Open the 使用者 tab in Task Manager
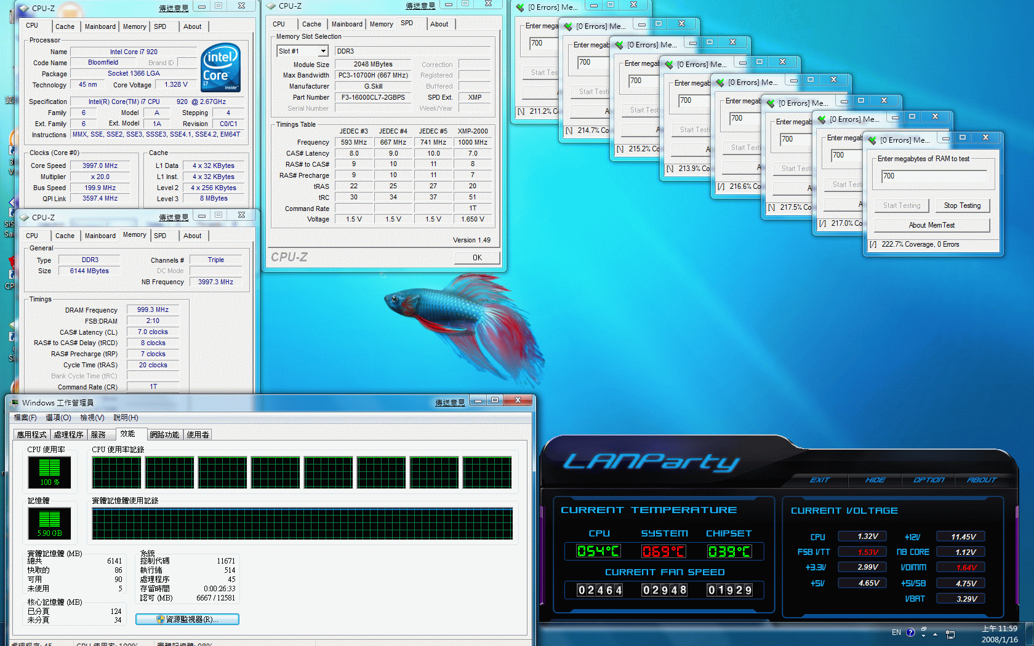 tap(198, 434)
